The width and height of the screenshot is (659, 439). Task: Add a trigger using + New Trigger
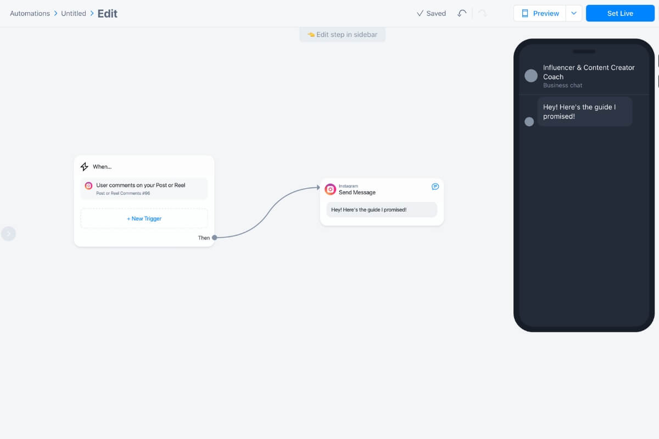click(143, 218)
